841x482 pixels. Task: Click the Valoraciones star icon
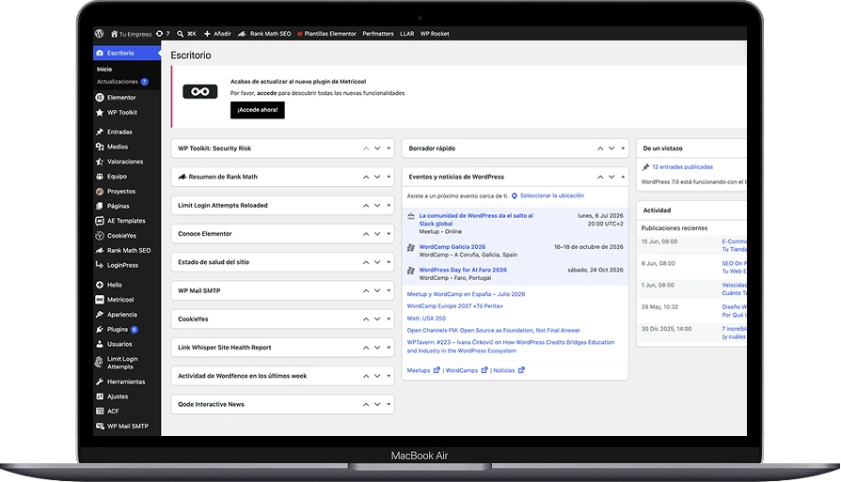tap(99, 162)
